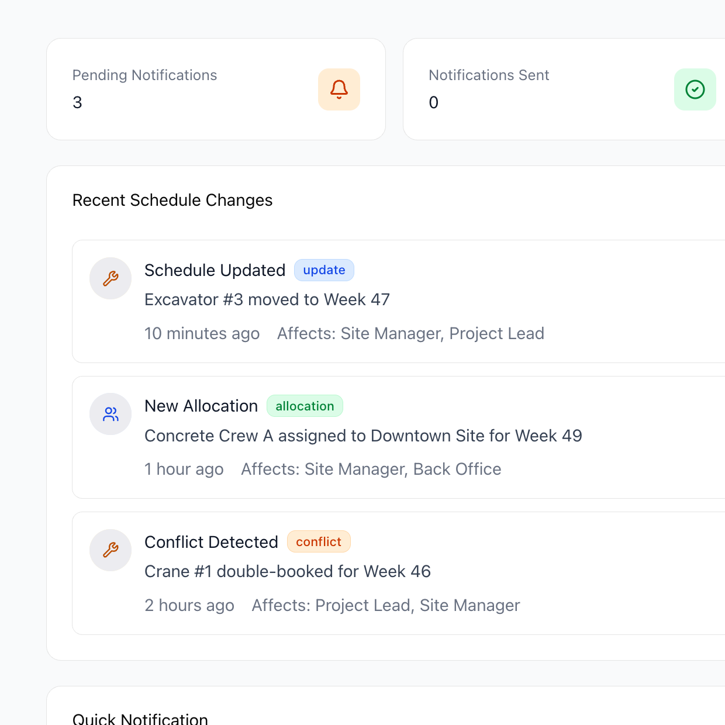
Task: Click 'Affects: Site Manager, Project Lead' text
Action: [410, 333]
